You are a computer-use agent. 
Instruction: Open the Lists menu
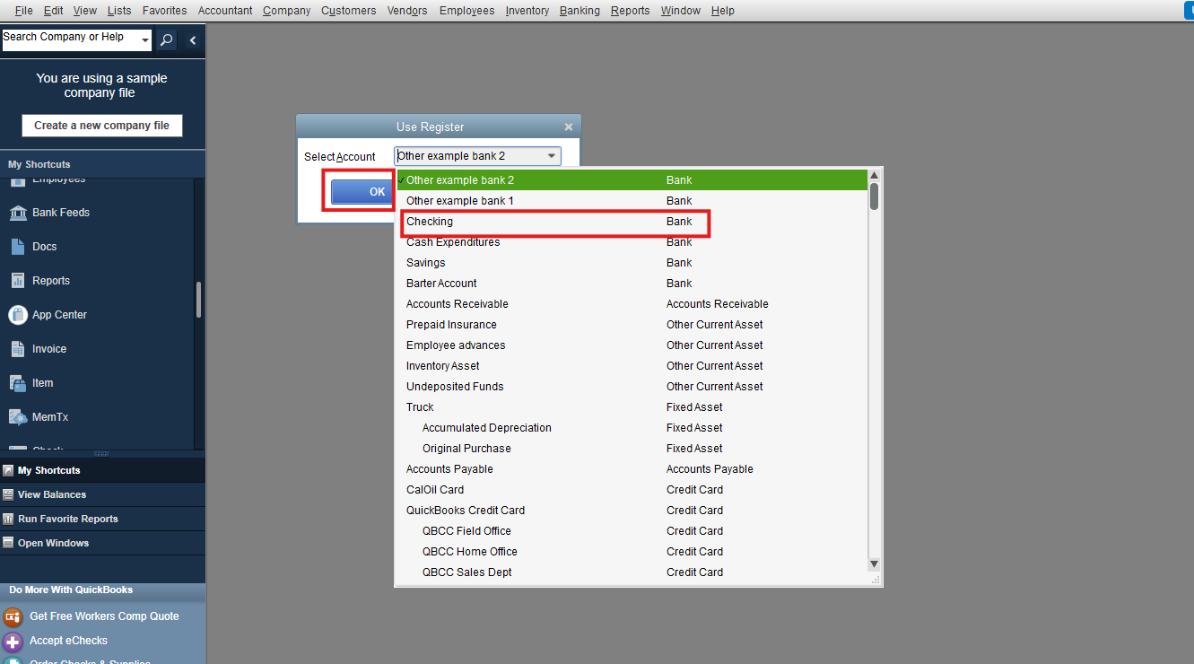(x=119, y=11)
